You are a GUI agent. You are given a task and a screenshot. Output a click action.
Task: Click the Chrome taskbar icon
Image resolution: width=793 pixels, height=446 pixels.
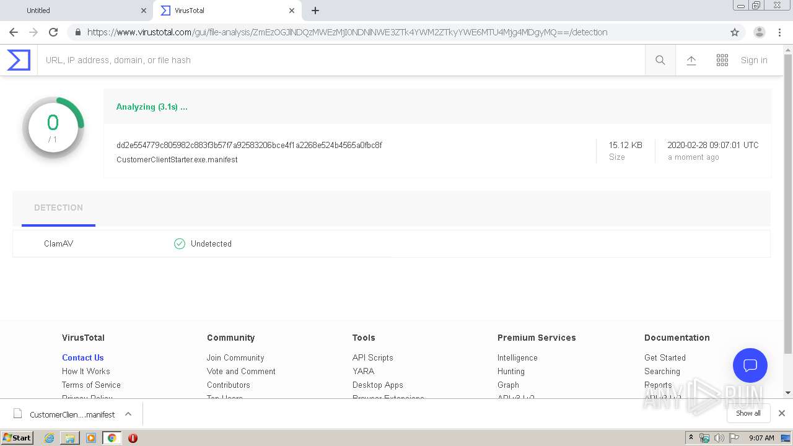[x=112, y=438]
